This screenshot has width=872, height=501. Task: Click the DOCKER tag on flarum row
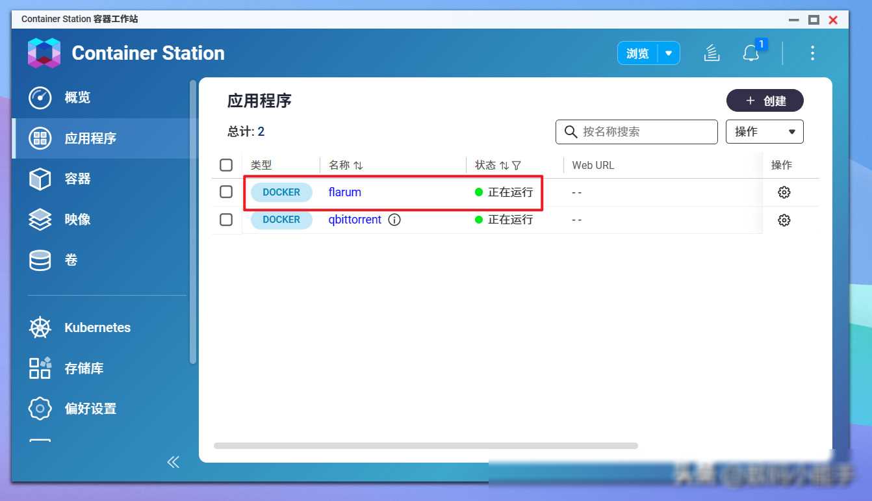pos(281,192)
